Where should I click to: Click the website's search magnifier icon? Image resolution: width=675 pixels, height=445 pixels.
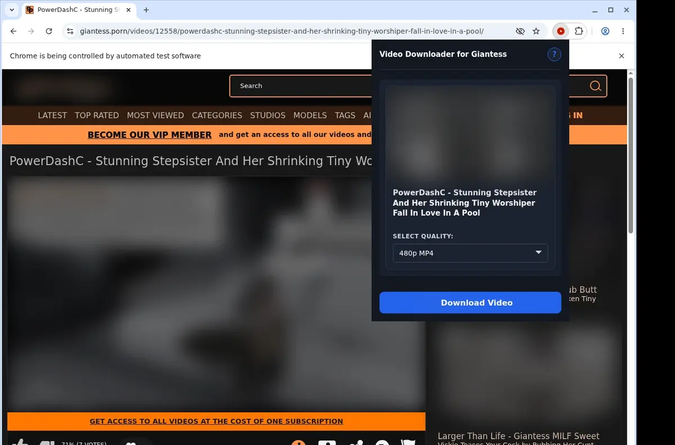tap(595, 86)
